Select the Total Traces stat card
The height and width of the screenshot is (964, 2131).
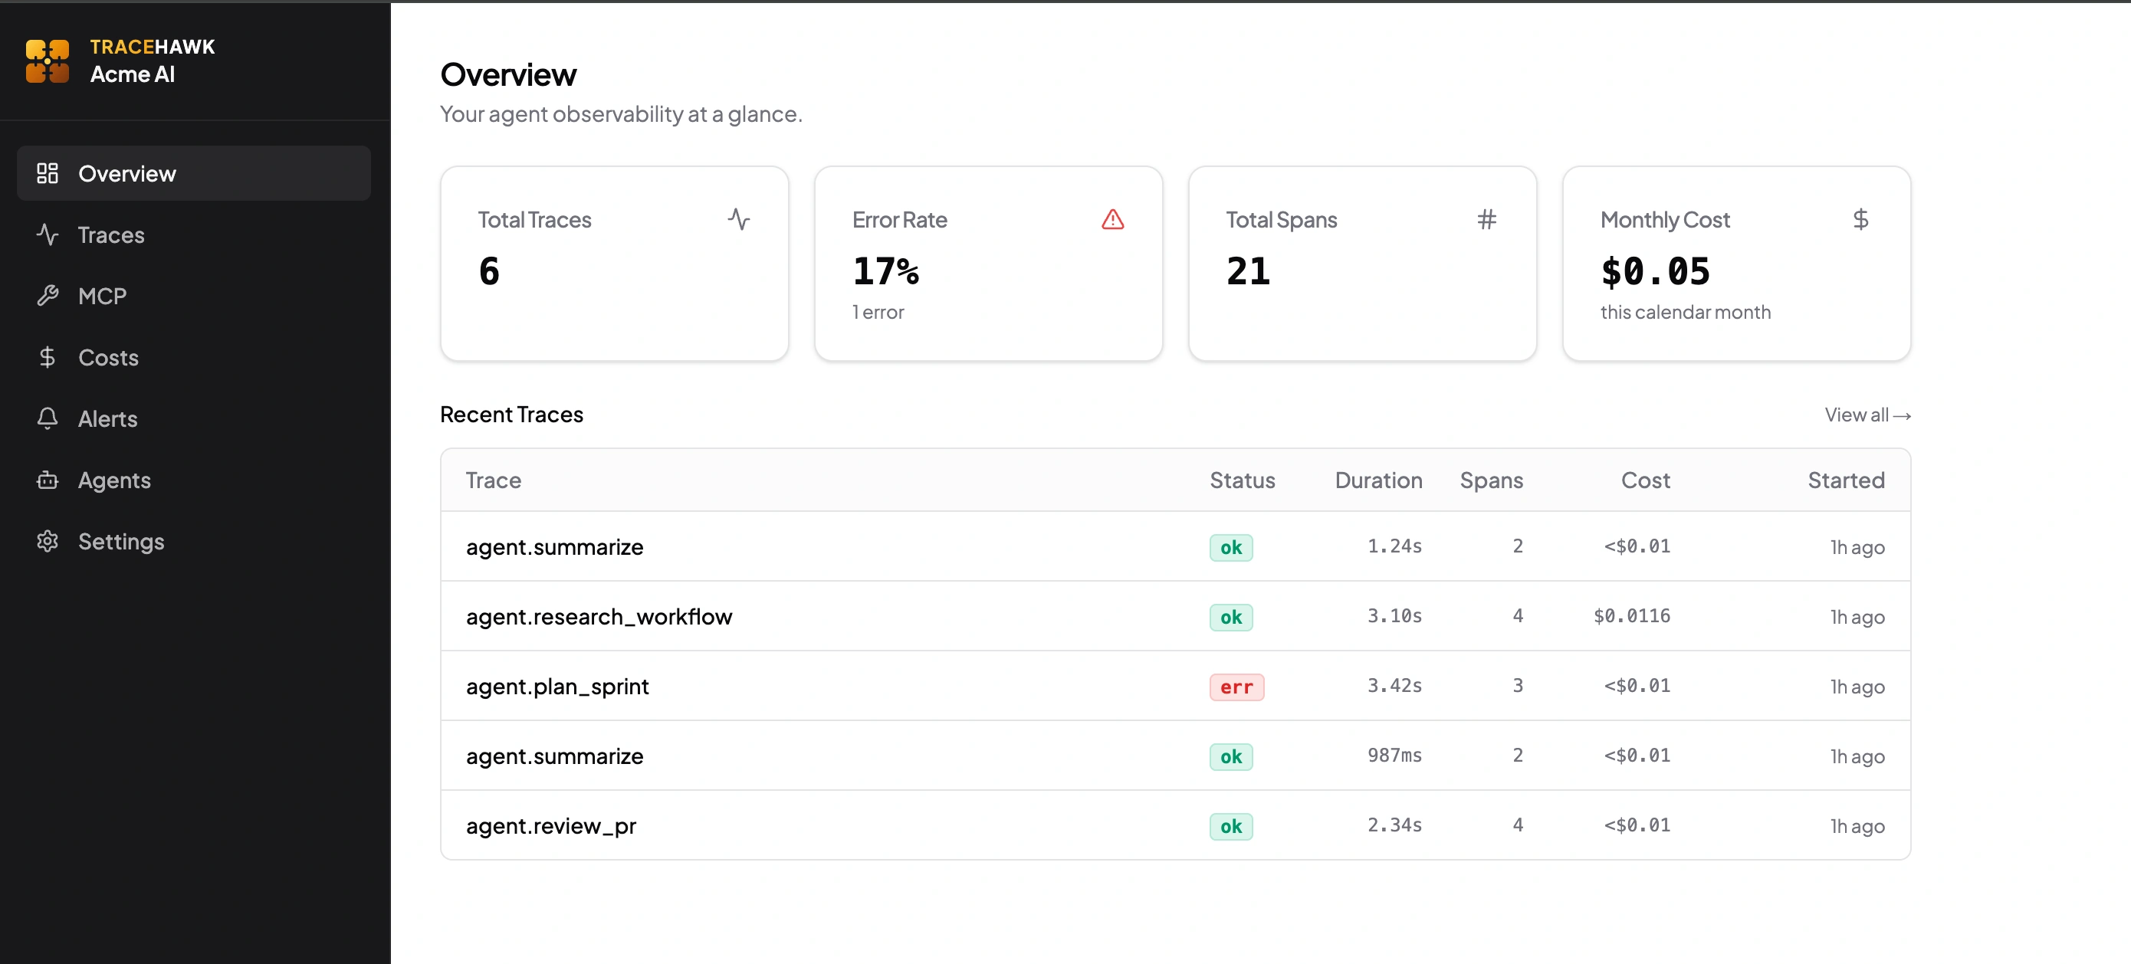coord(614,264)
